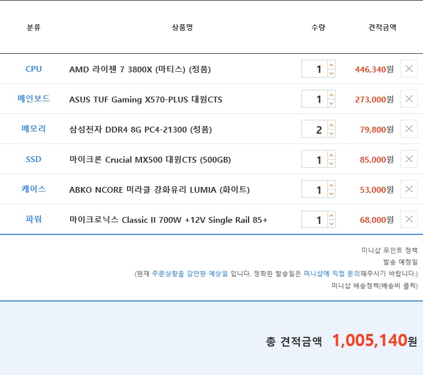The image size is (423, 375).
Task: Open the 케이스 category link
Action: click(34, 189)
